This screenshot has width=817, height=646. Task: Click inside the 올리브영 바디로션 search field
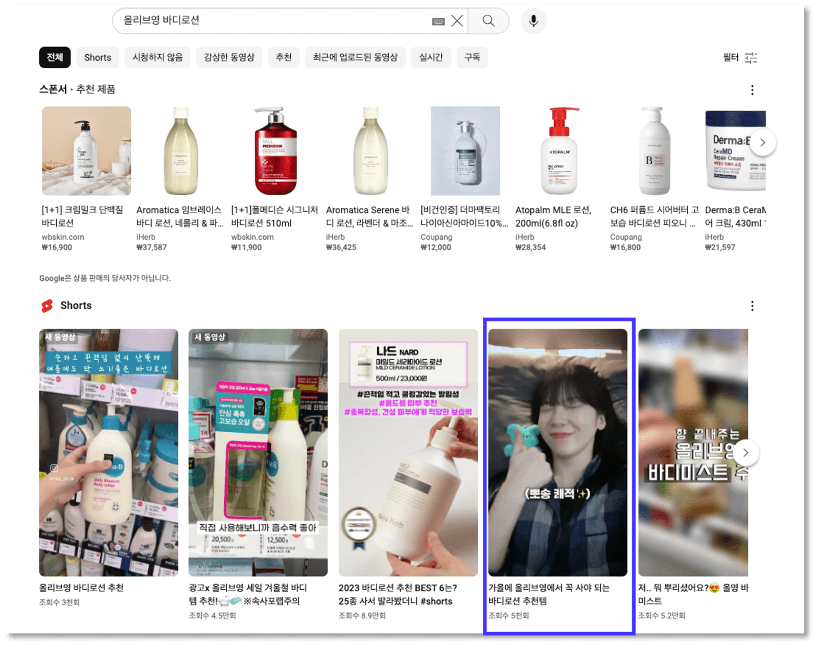click(271, 21)
